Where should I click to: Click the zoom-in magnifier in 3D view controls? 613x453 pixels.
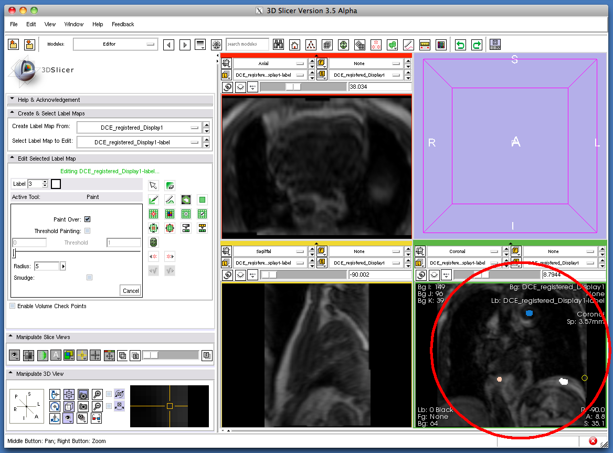click(x=97, y=394)
